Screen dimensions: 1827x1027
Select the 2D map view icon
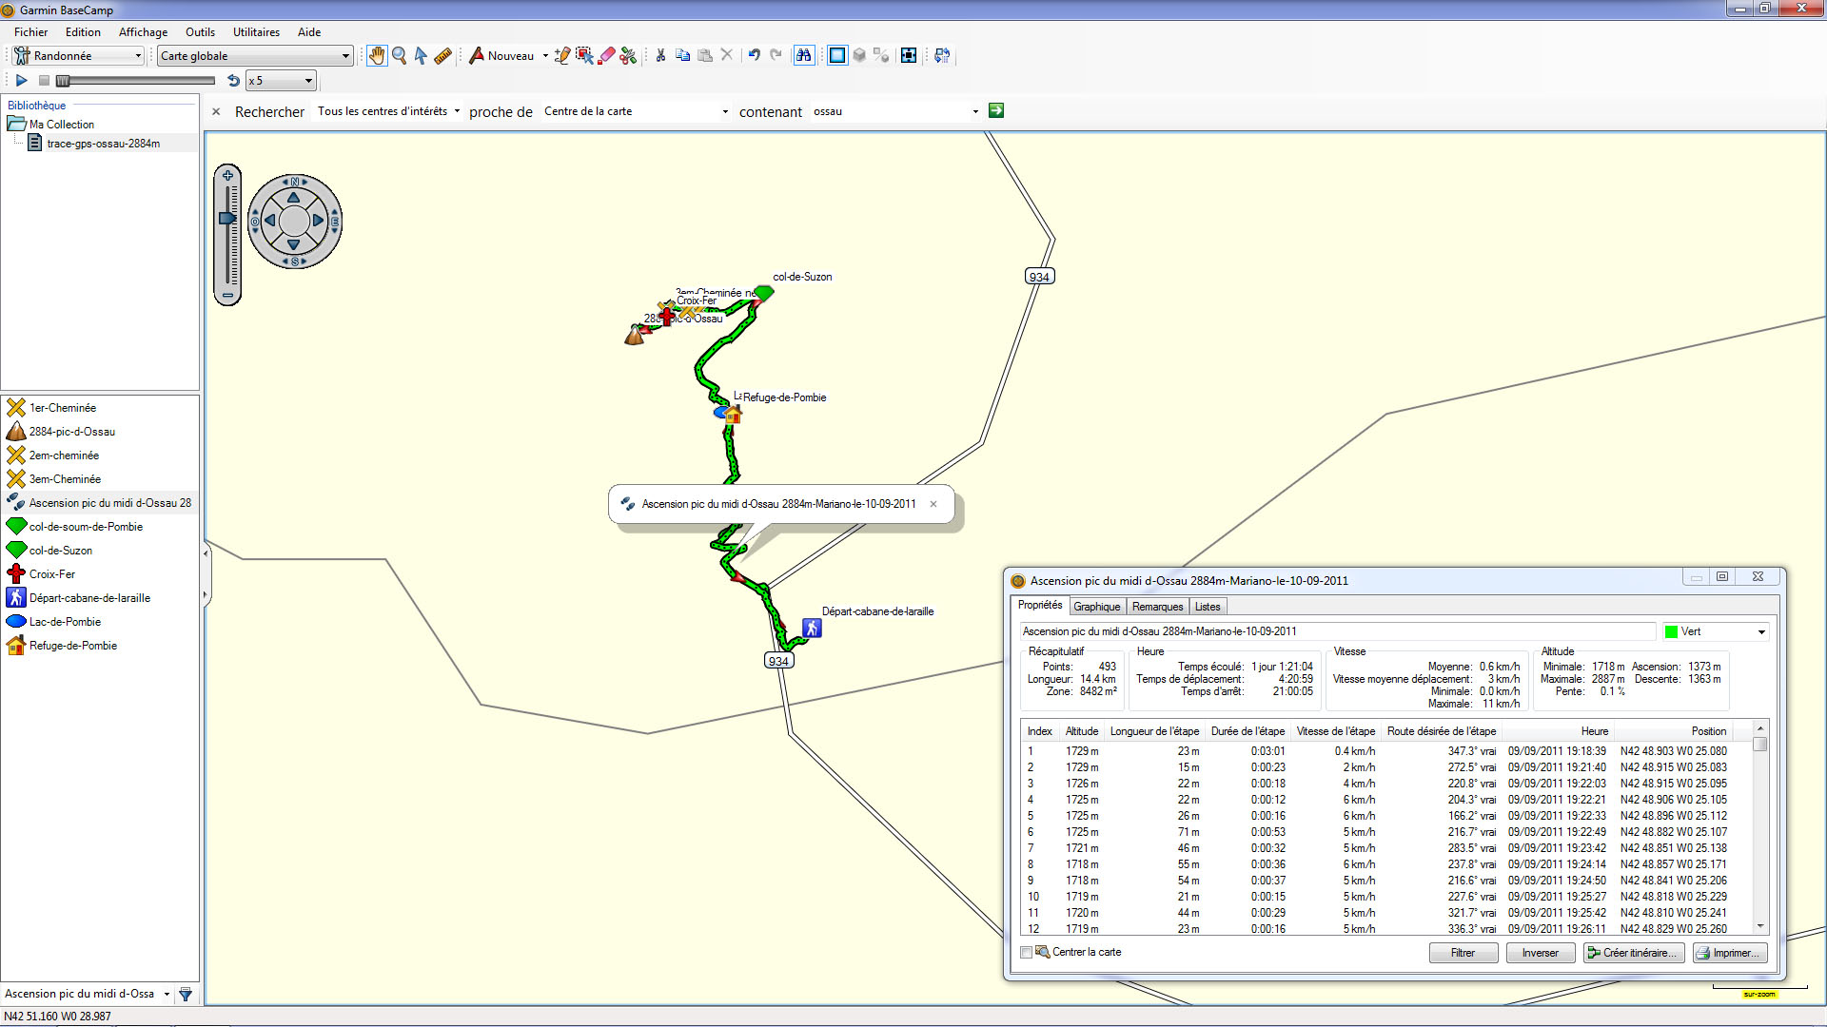[x=837, y=55]
